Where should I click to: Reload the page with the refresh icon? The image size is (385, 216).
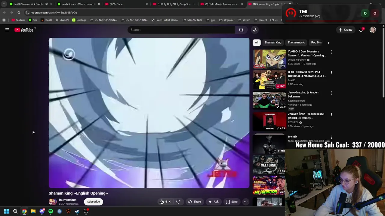pos(19,13)
